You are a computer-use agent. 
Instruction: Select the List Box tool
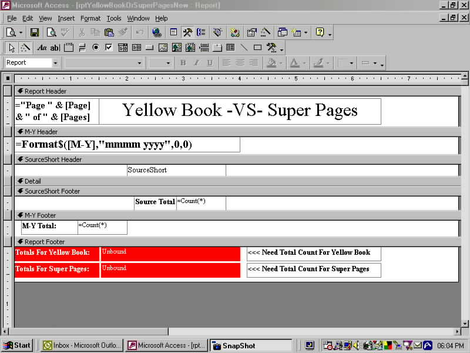click(136, 48)
